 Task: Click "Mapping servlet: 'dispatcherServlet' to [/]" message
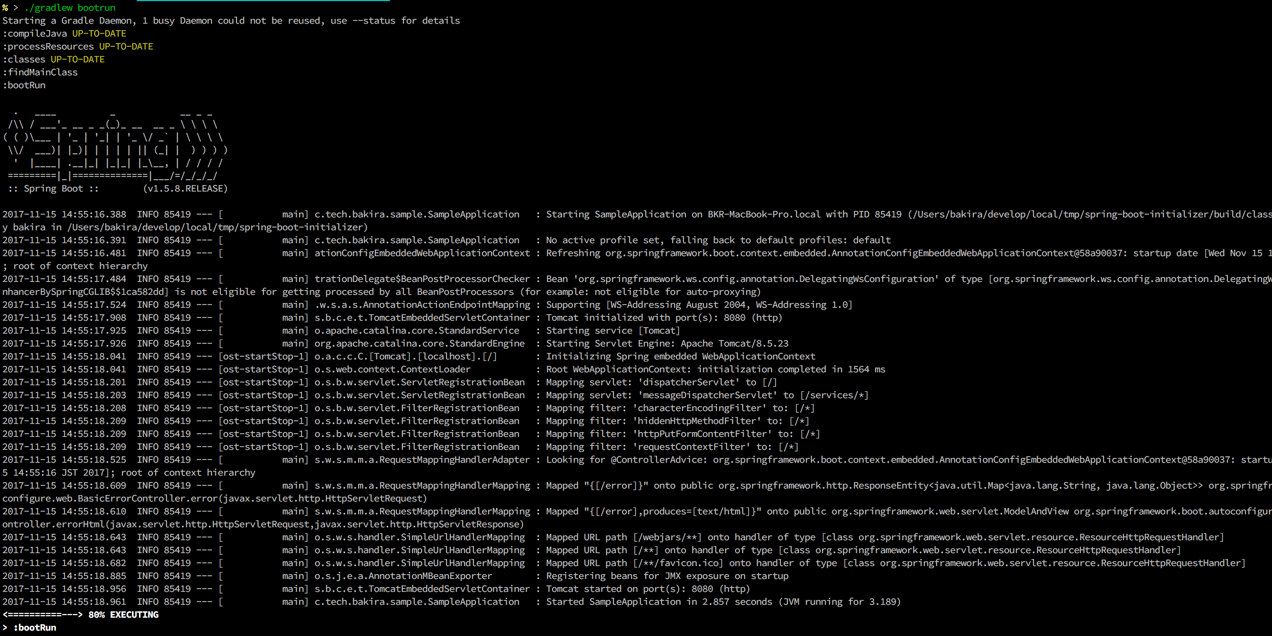pyautogui.click(x=661, y=382)
